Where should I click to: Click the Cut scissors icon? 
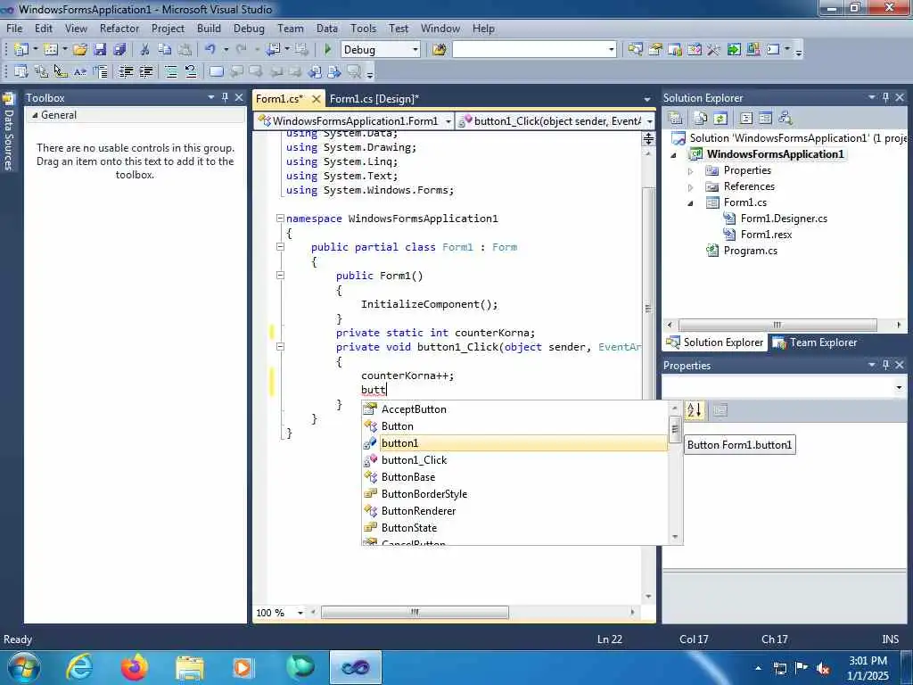point(145,50)
